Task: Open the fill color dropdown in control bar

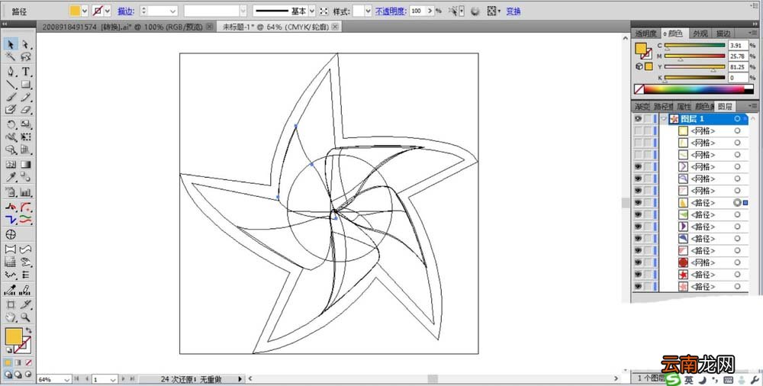Action: [85, 11]
